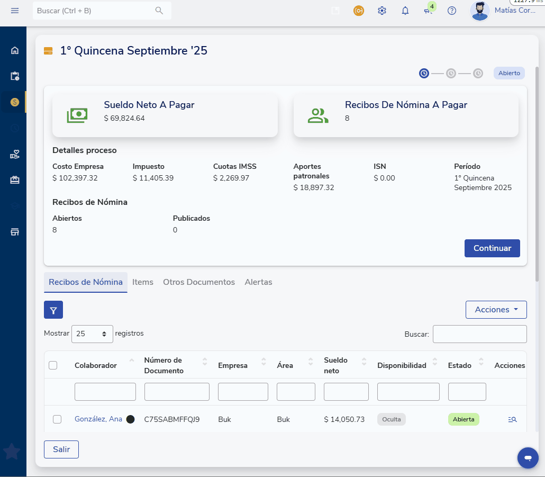Image resolution: width=545 pixels, height=477 pixels.
Task: Open the payroll dollar icon in sidebar
Action: (x=15, y=102)
